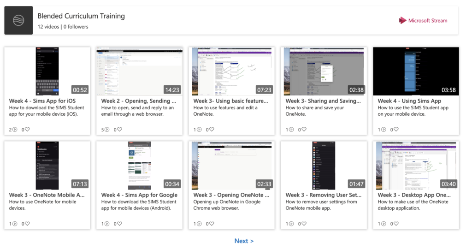This screenshot has width=472, height=249.
Task: Open the Week 4 - Sims App for iOS thumbnail
Action: pos(47,71)
